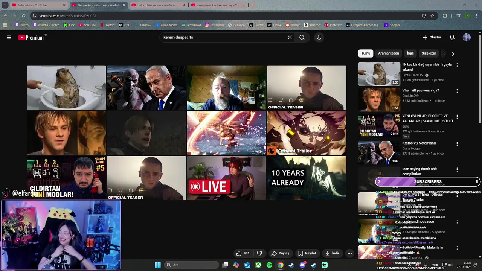Click the "Oluştur" create button
This screenshot has height=271, width=482.
pos(432,37)
